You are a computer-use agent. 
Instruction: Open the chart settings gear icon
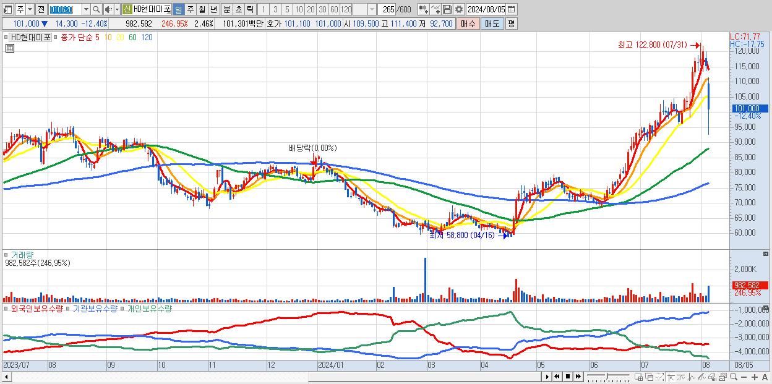458,9
